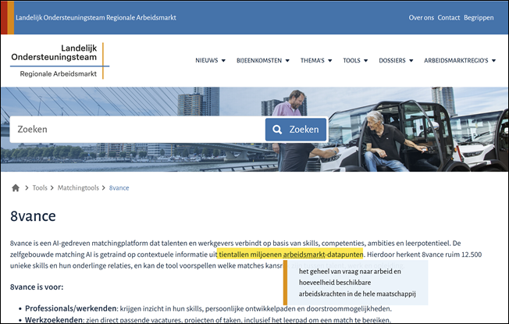Image resolution: width=509 pixels, height=324 pixels.
Task: Expand the Arbeidsmarktregio's menu
Action: tap(460, 60)
